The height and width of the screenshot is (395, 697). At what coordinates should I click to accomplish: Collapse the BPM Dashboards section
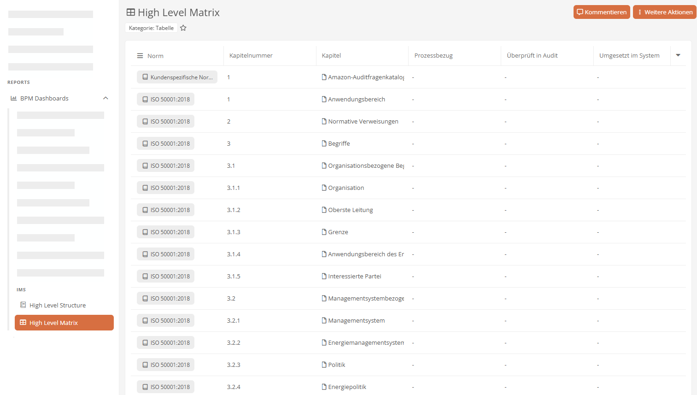point(105,98)
